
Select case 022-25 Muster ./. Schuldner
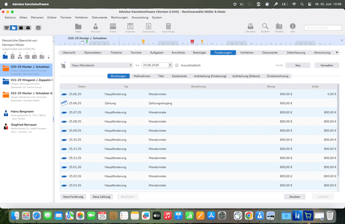point(26,96)
